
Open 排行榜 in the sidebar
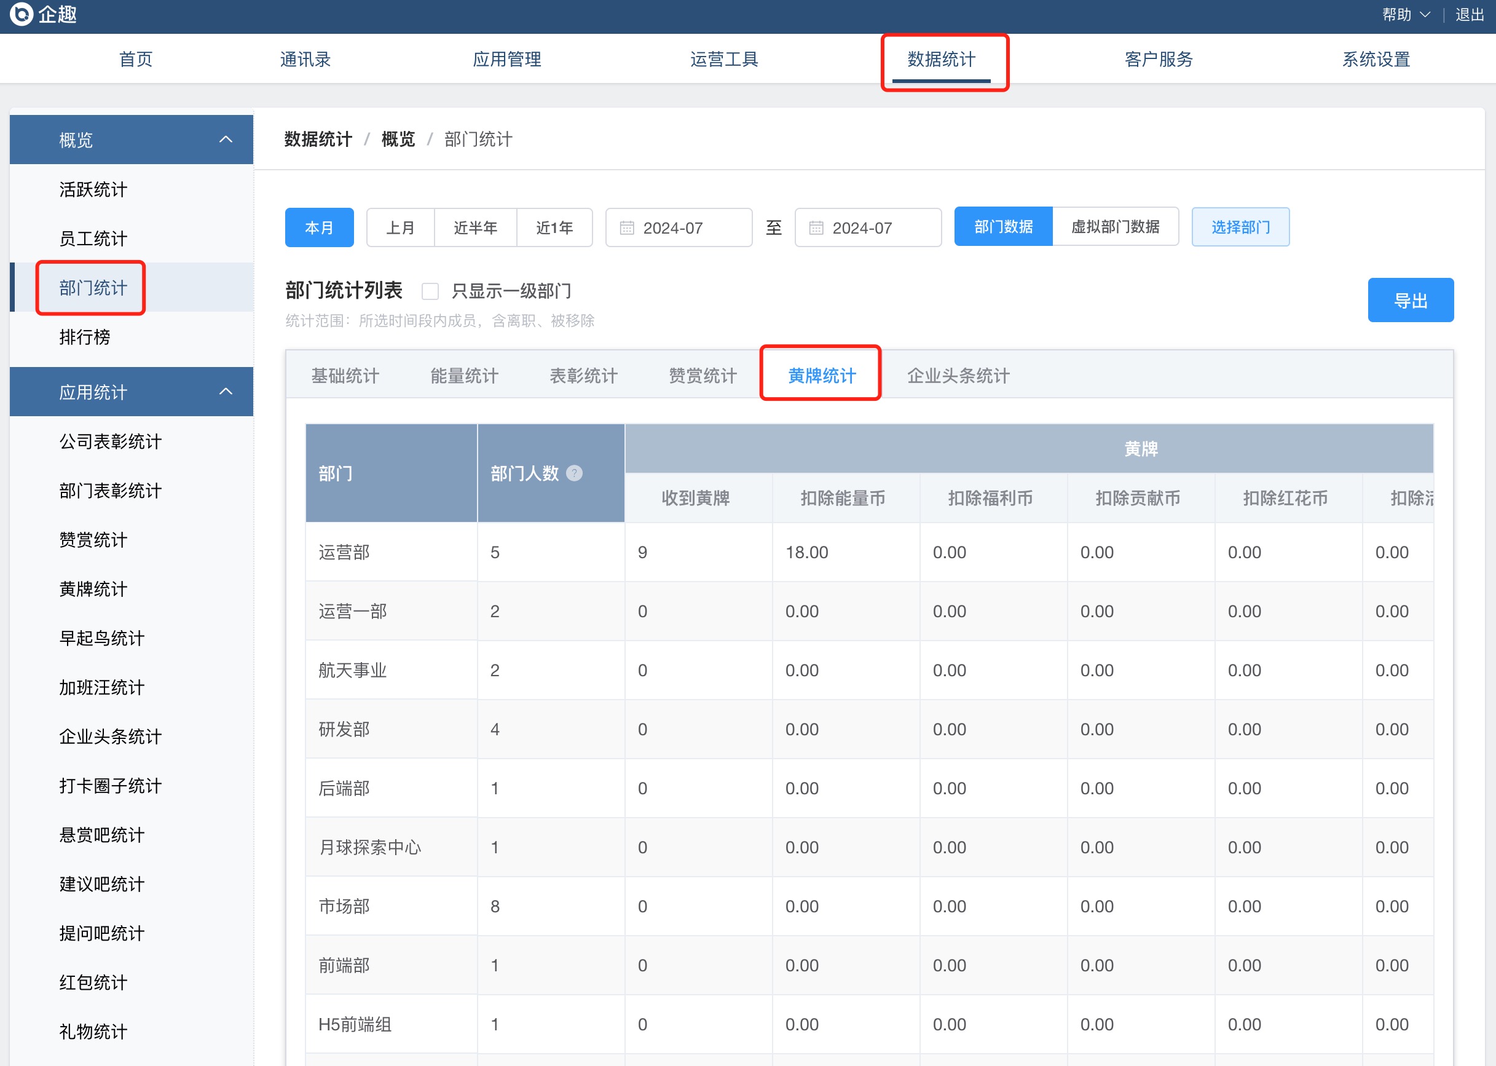[x=85, y=337]
